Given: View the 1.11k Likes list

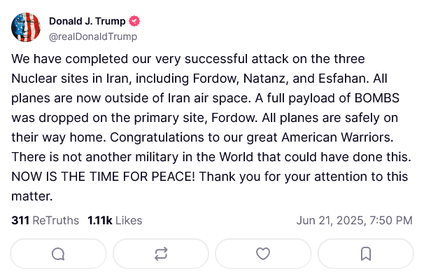Looking at the screenshot, I should [x=115, y=220].
